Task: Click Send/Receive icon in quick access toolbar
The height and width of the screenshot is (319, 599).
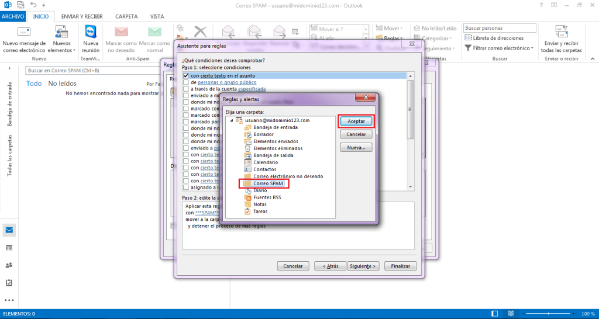Action: 21,5
